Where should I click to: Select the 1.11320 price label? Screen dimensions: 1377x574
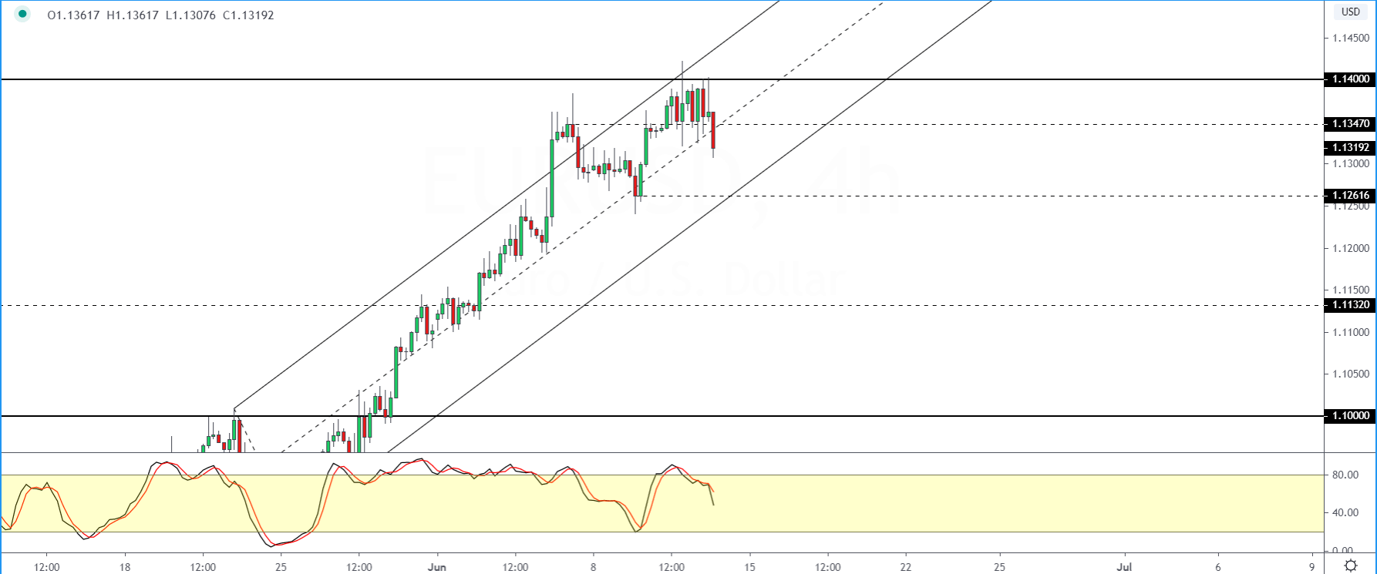click(1350, 304)
